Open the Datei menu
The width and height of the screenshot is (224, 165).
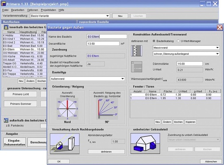coord(5,10)
